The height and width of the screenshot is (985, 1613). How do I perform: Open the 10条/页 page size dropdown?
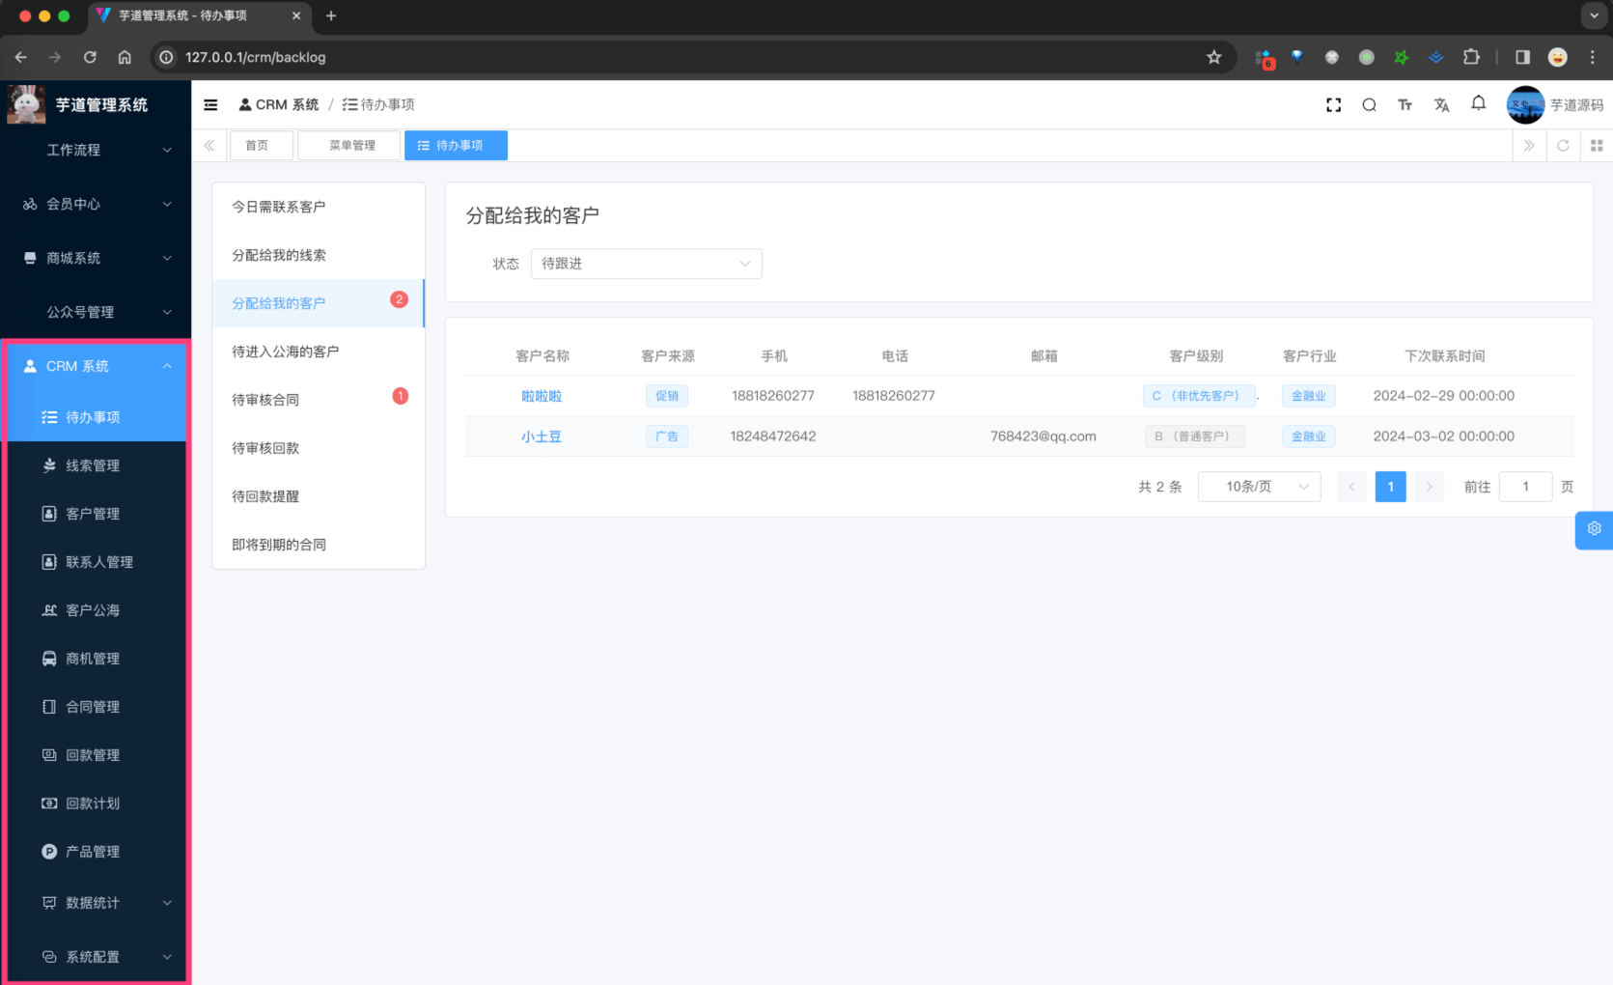click(1259, 487)
